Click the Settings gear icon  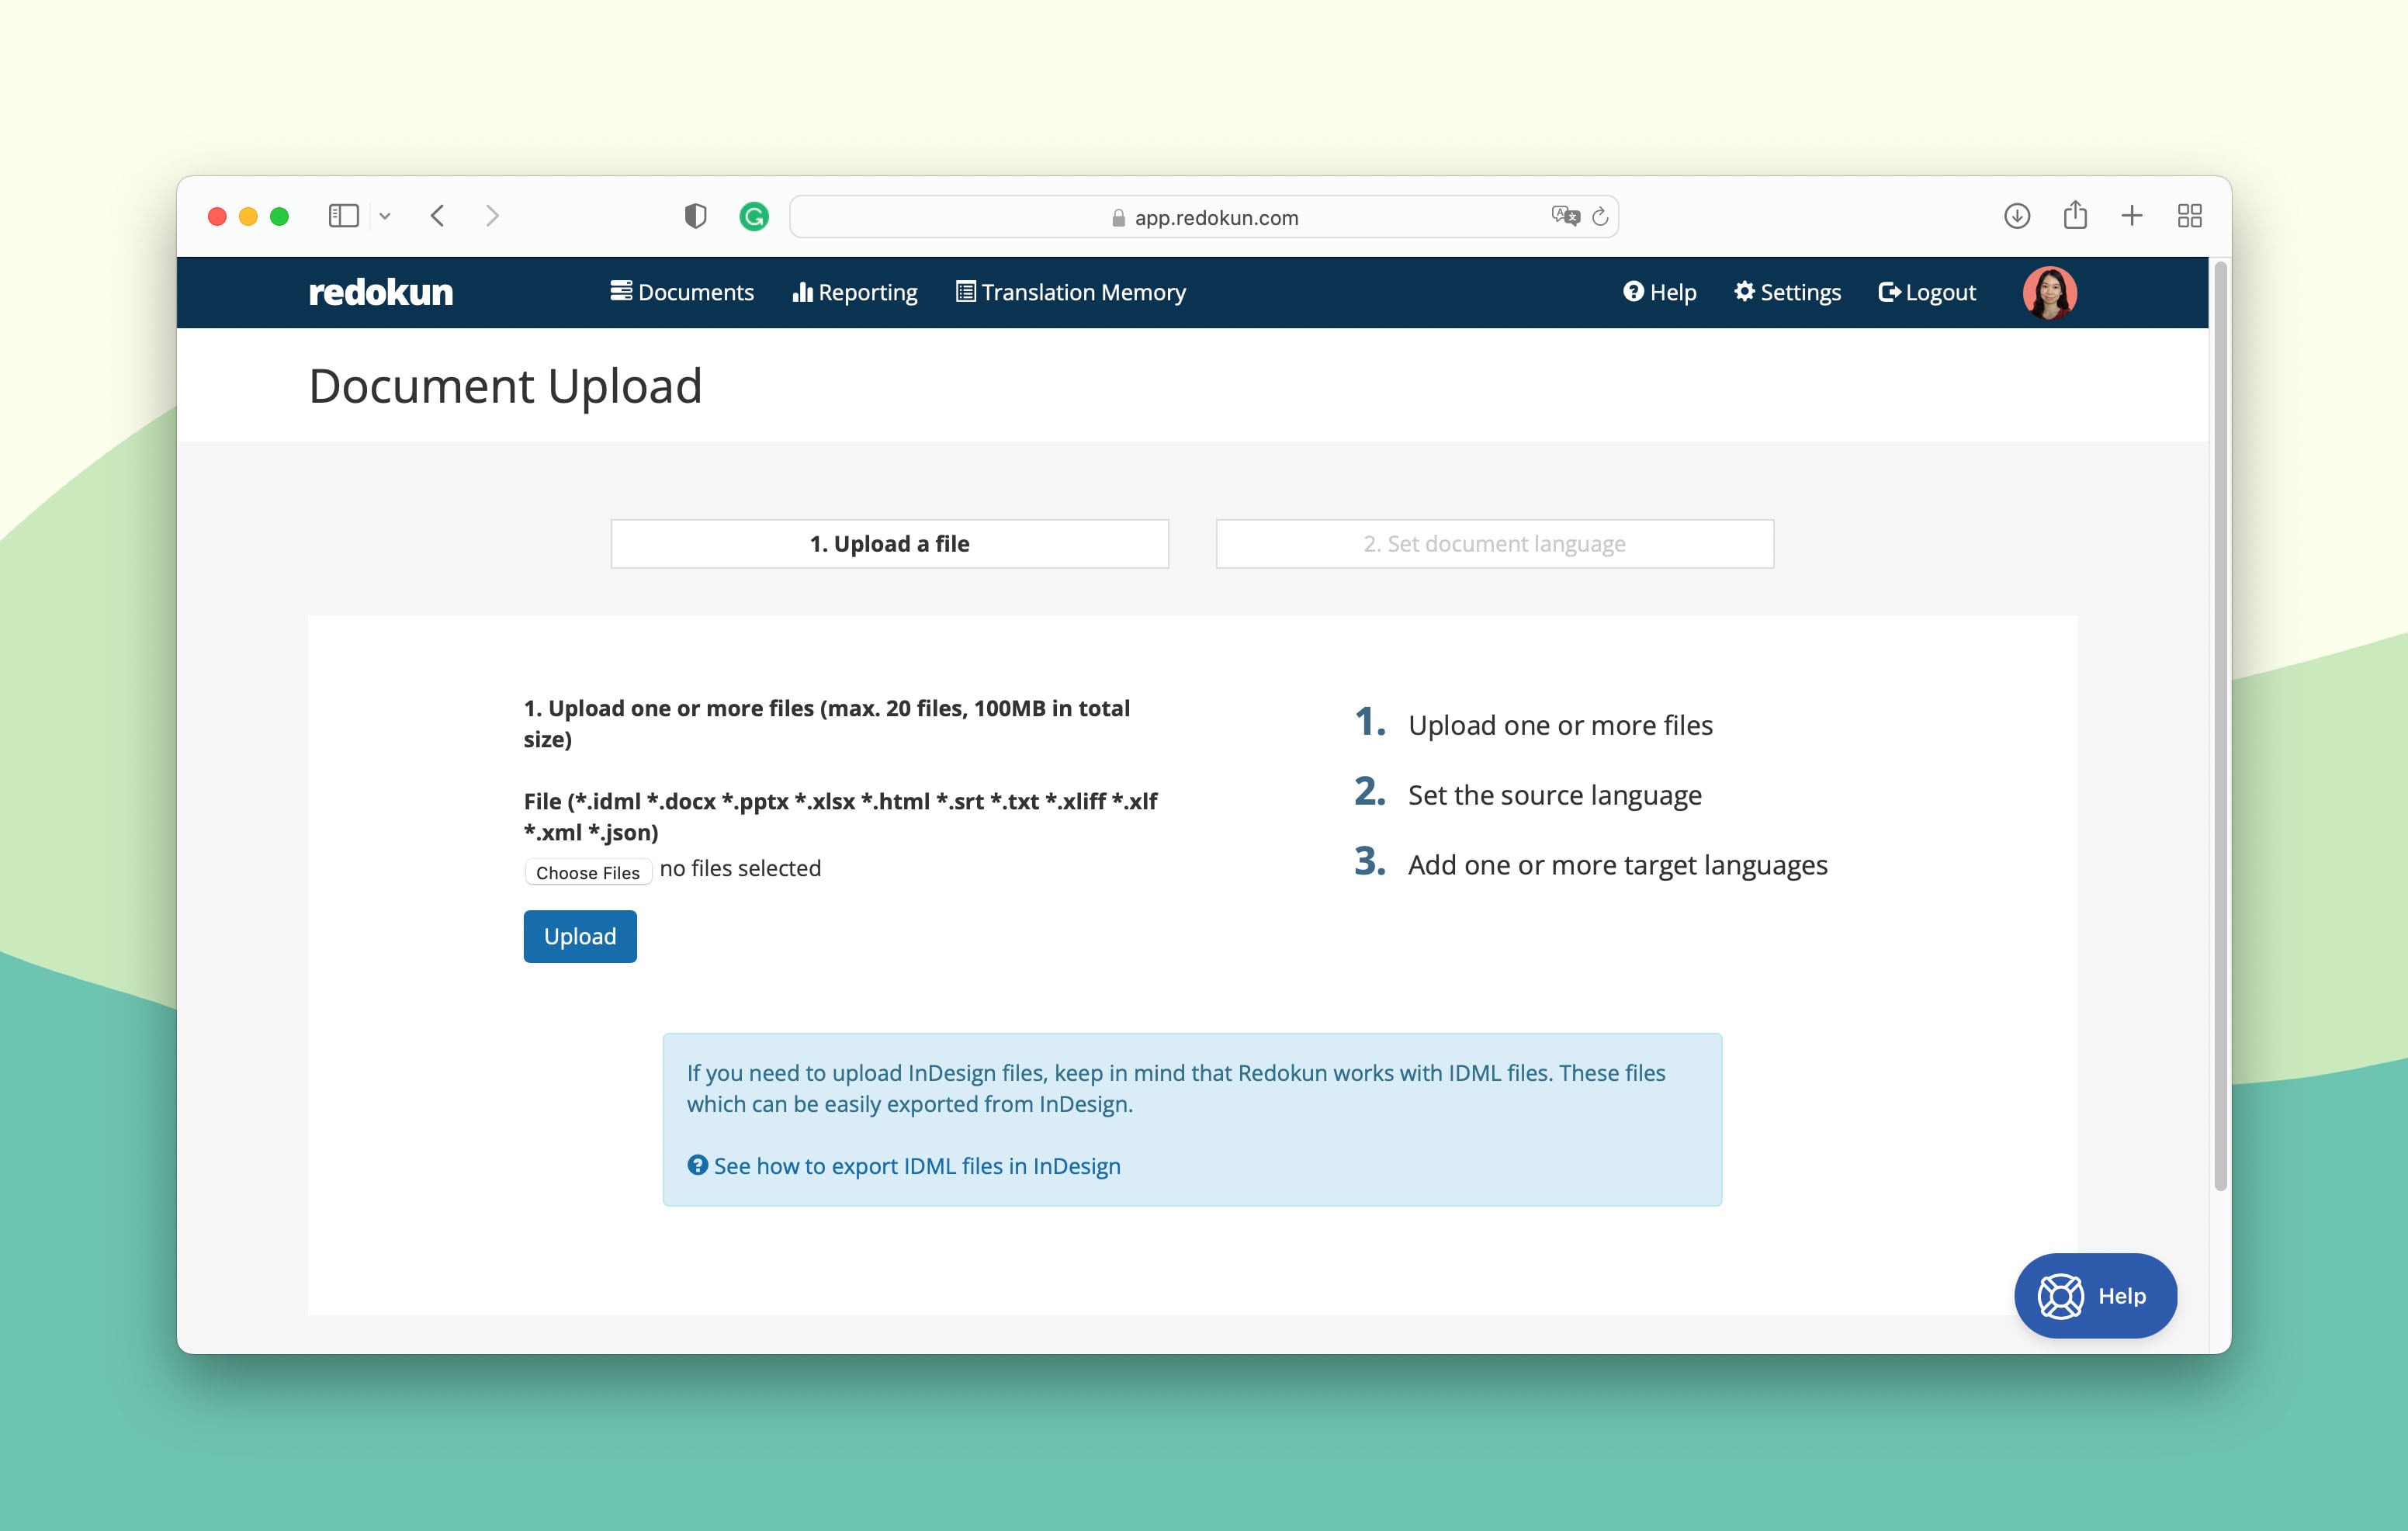coord(1741,293)
